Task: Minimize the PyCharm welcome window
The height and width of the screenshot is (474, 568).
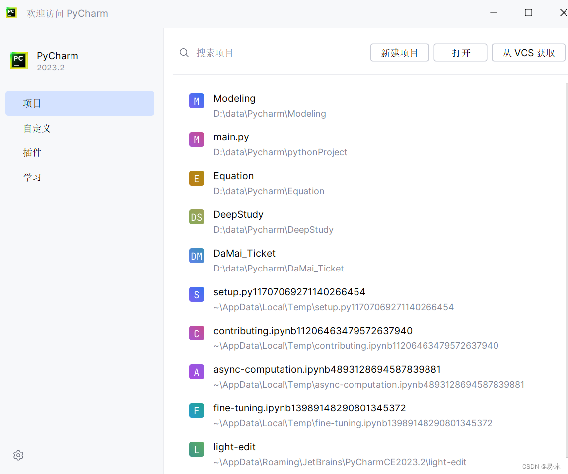Action: 494,13
